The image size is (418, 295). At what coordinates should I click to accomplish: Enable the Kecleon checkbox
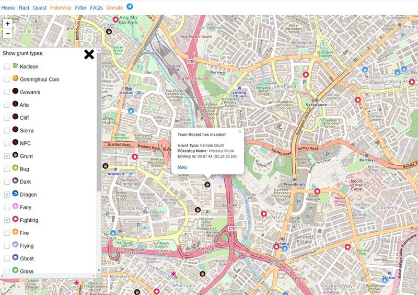click(7, 66)
